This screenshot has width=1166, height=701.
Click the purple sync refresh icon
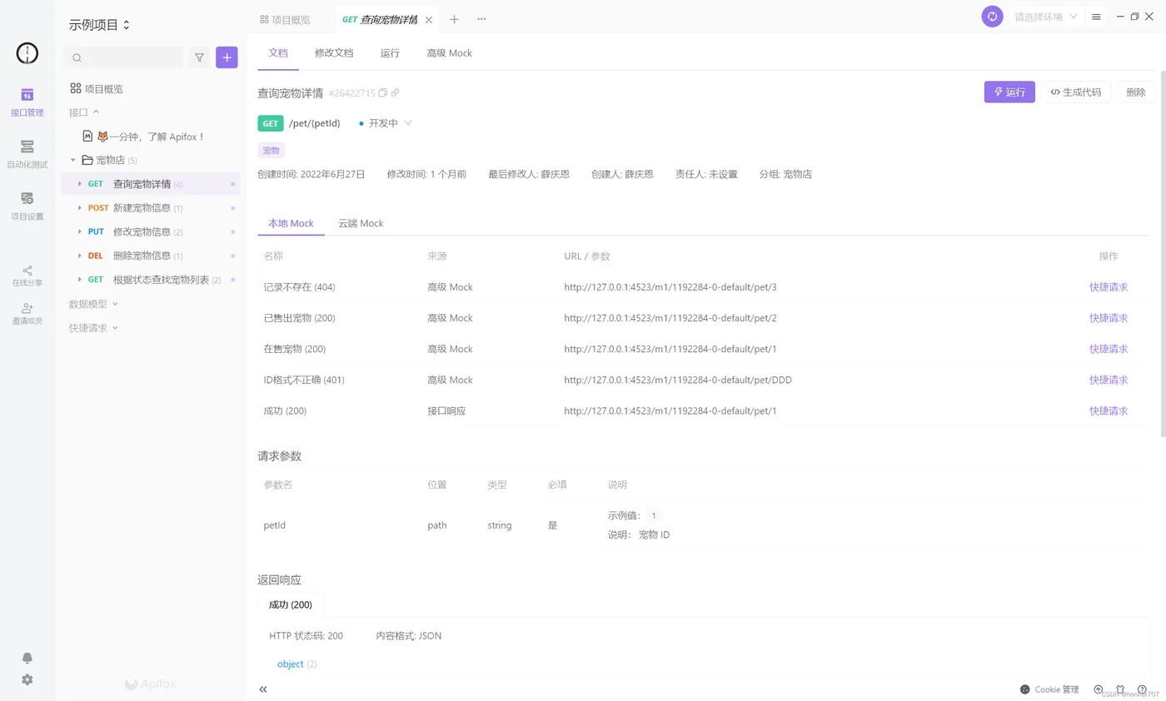coord(992,17)
